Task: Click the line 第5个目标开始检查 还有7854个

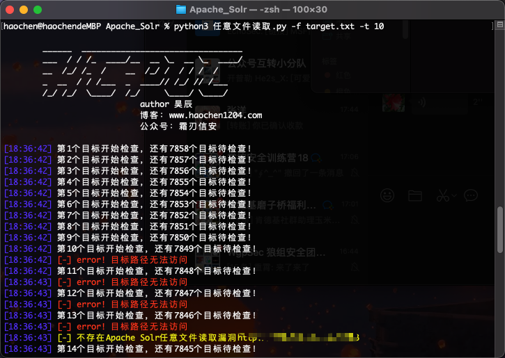Action: (127, 193)
